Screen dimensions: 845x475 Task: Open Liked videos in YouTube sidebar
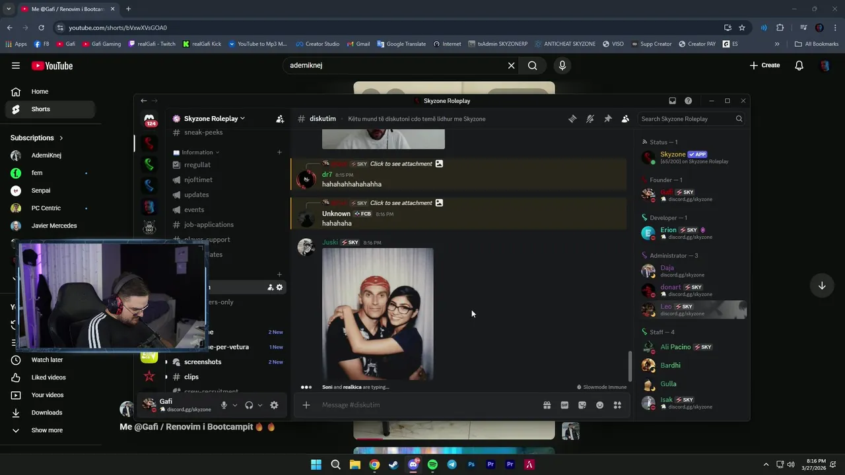[50, 377]
